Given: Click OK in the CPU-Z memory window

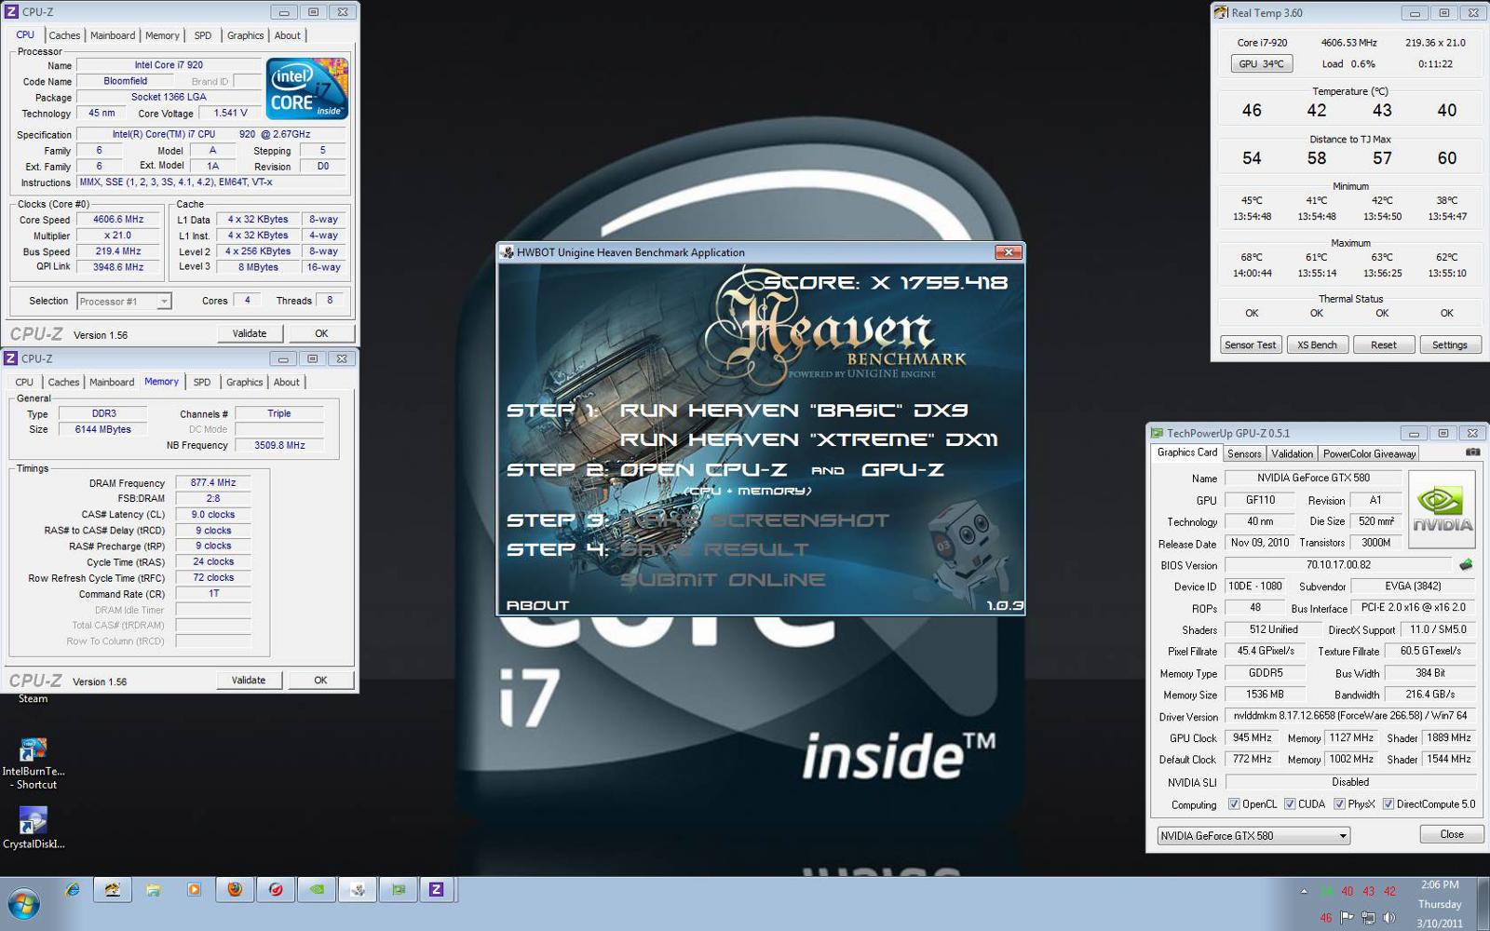Looking at the screenshot, I should [320, 681].
